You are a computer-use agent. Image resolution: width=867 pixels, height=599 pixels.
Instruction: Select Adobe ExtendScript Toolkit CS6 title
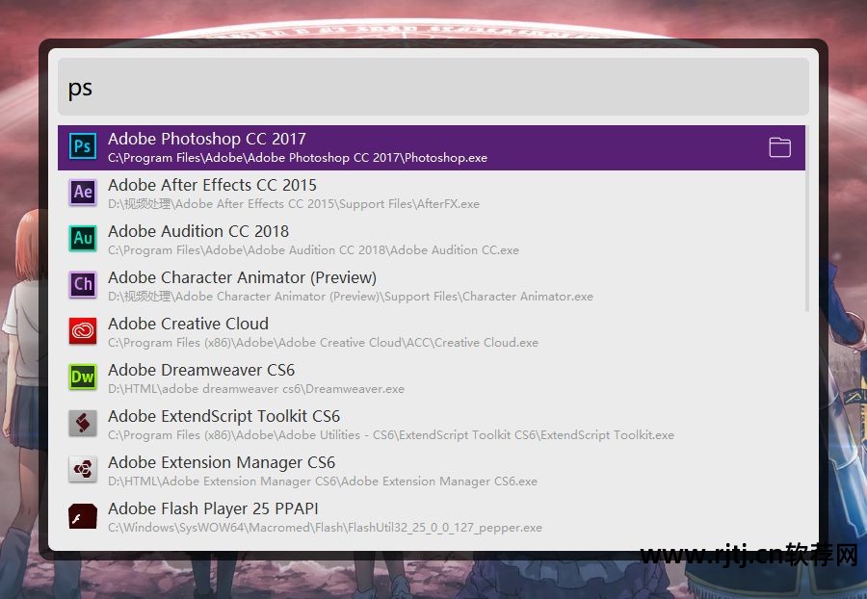coord(223,416)
